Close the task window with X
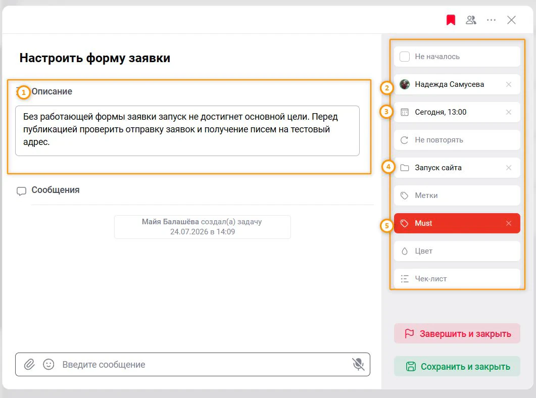536x398 pixels. [511, 20]
